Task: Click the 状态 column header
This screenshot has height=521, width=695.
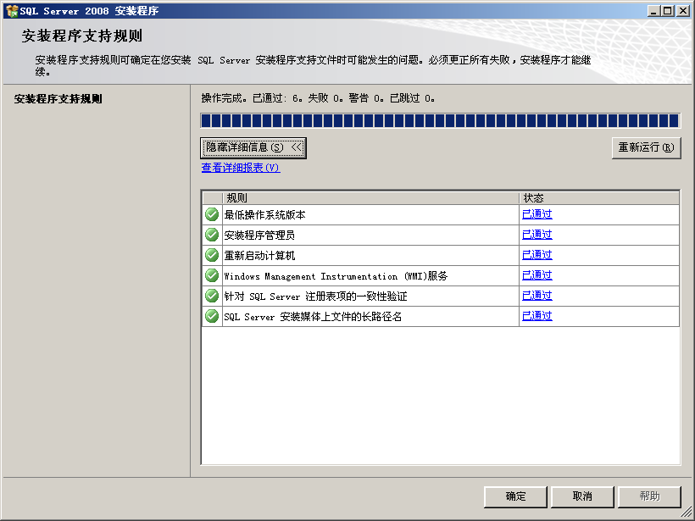Action: (x=599, y=197)
